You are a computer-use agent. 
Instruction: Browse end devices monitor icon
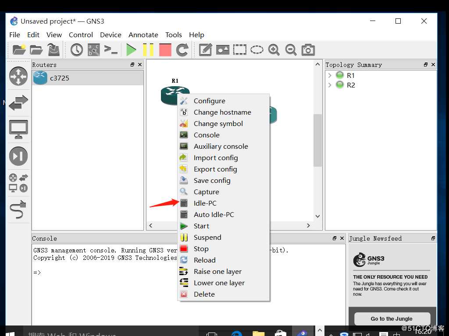point(18,129)
